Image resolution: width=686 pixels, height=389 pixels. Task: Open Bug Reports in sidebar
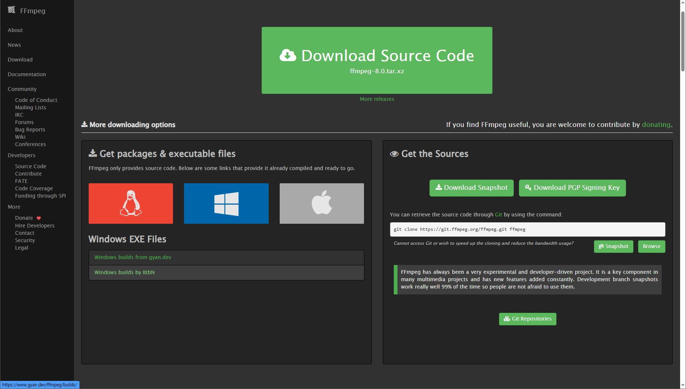click(x=30, y=130)
